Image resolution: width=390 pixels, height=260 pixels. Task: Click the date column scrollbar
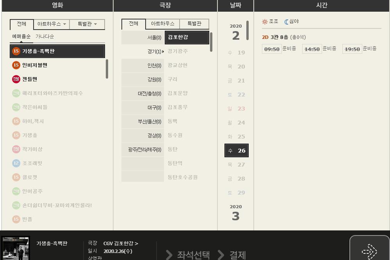[x=248, y=30]
